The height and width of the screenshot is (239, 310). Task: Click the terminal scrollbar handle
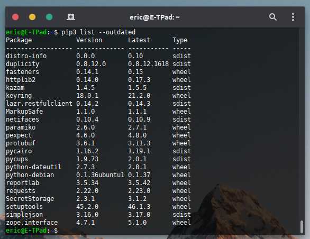click(302, 227)
